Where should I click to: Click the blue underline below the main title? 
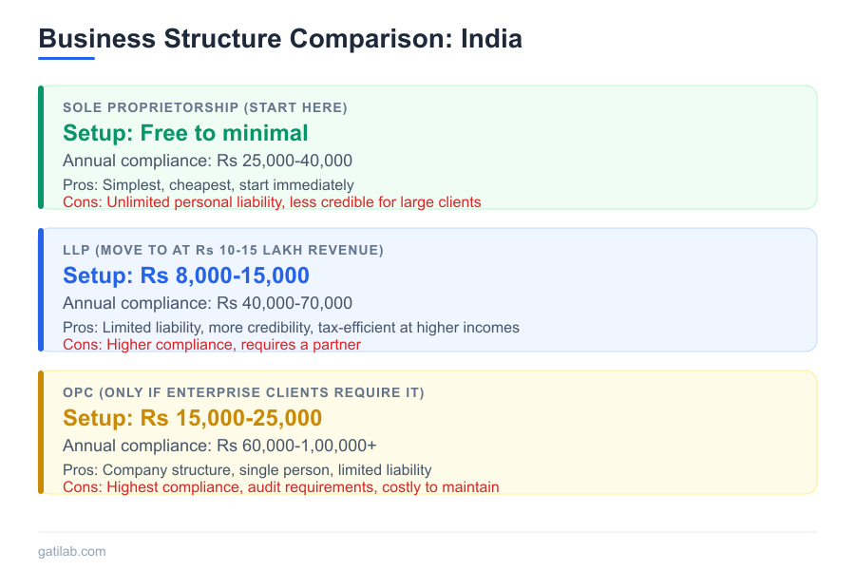(64, 59)
